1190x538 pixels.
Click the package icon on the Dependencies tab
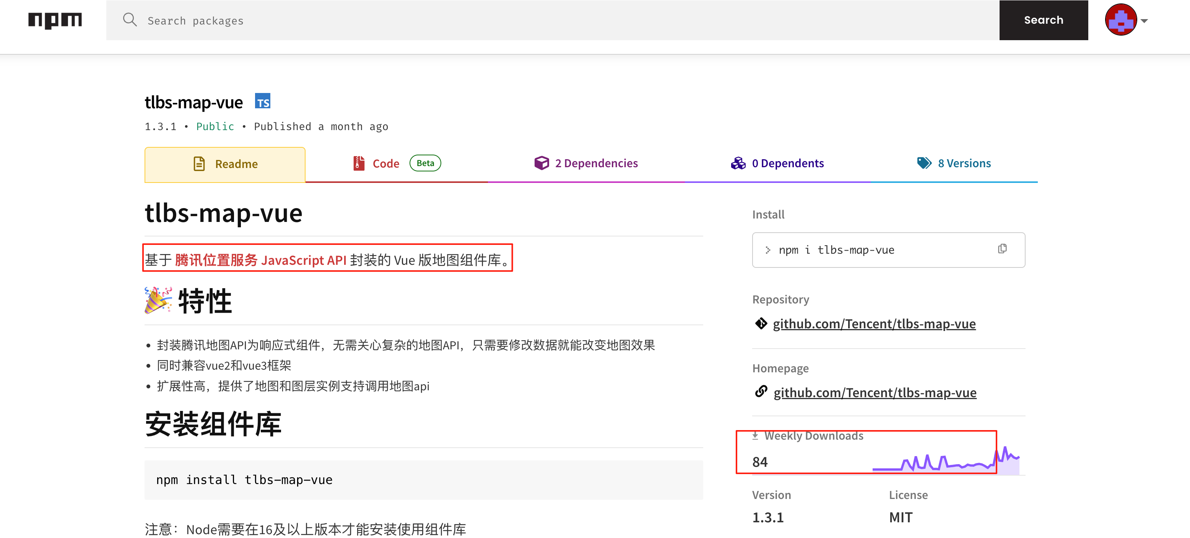point(541,163)
